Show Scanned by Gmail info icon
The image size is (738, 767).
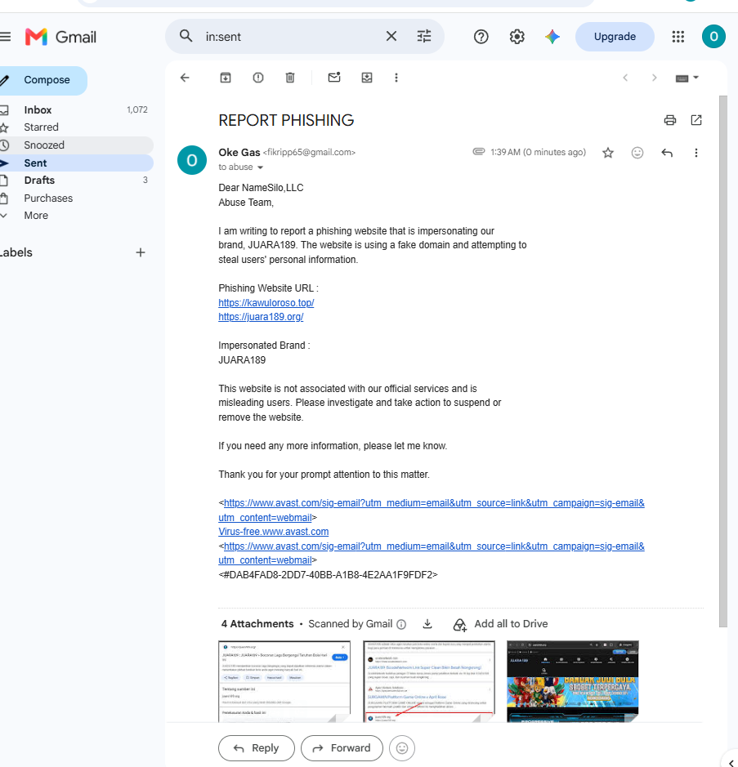[x=401, y=624]
